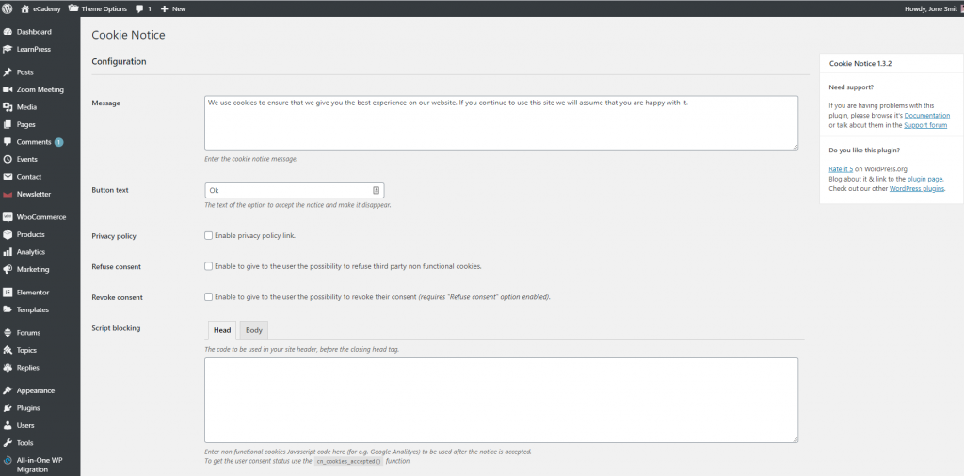Click the Support forum link

point(924,125)
